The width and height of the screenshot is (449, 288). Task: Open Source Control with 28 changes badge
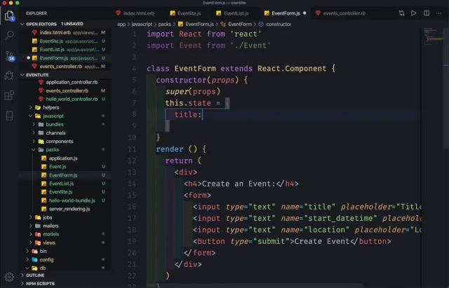[10, 55]
